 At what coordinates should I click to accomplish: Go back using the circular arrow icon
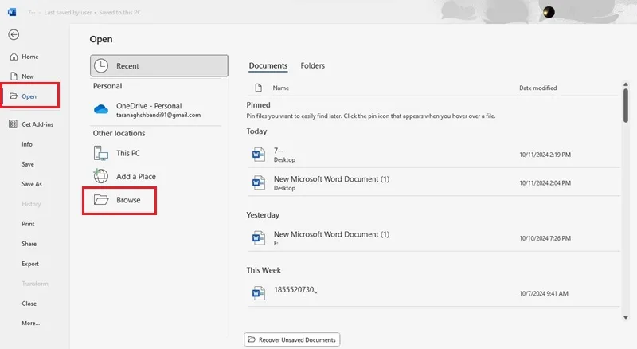(14, 34)
